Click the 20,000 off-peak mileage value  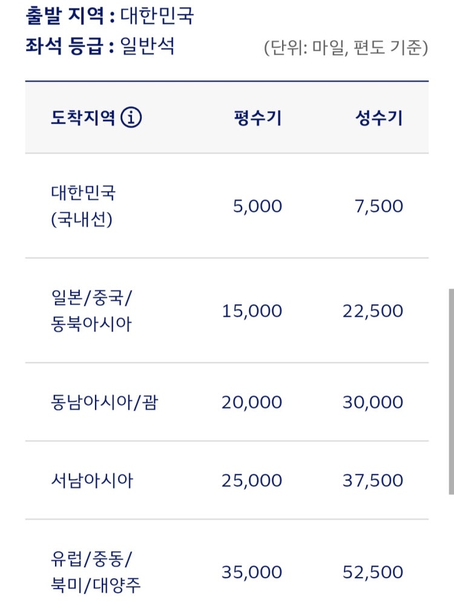point(252,402)
